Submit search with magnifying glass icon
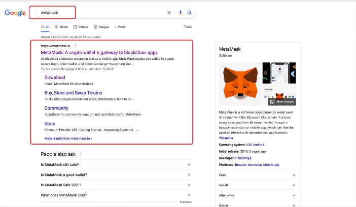 click(190, 13)
